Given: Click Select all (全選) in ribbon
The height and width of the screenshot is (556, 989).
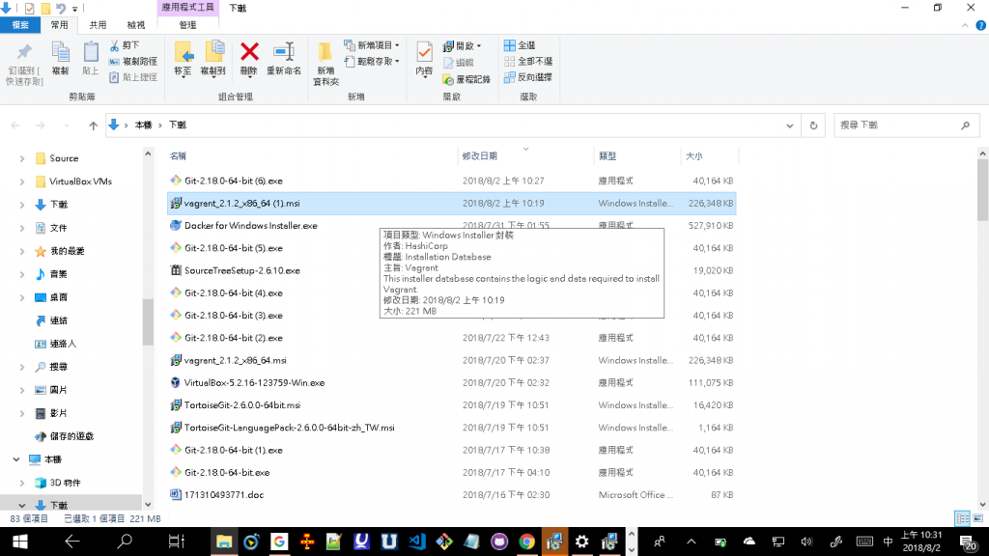Looking at the screenshot, I should click(x=520, y=45).
